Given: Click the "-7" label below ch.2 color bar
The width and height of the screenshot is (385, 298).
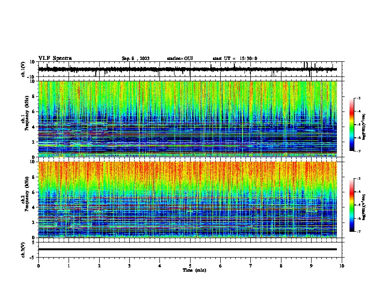Looking at the screenshot, I should (359, 232).
